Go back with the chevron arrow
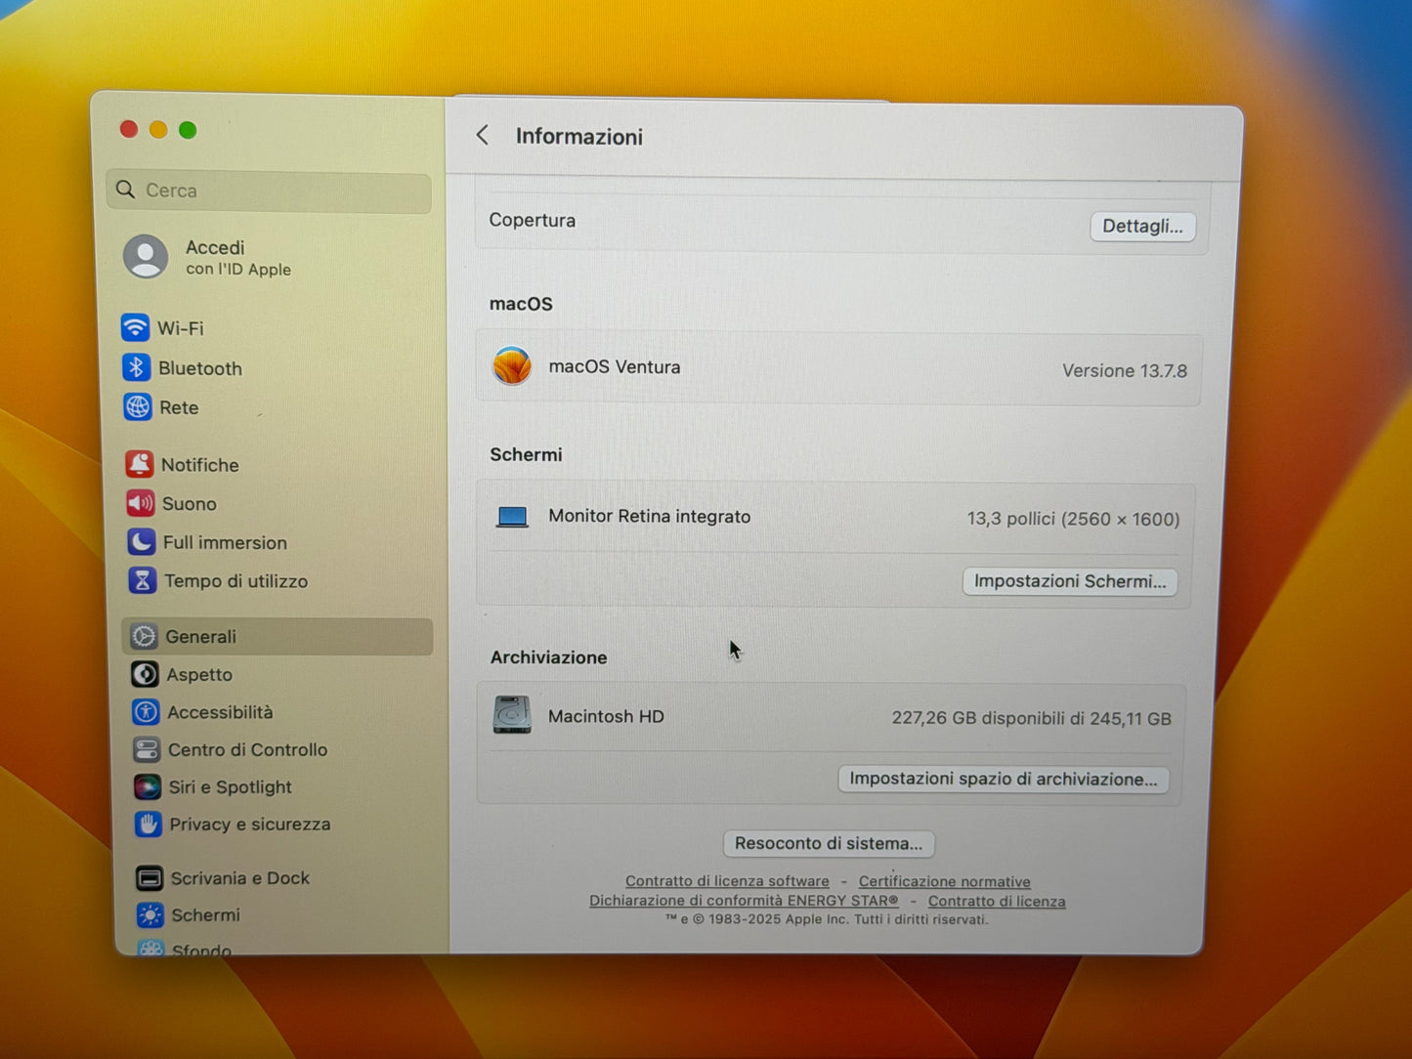This screenshot has height=1059, width=1412. [482, 135]
